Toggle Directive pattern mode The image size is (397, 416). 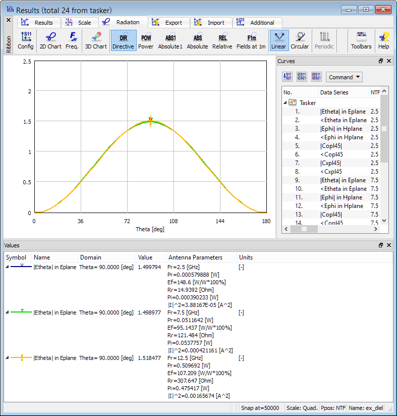(123, 40)
